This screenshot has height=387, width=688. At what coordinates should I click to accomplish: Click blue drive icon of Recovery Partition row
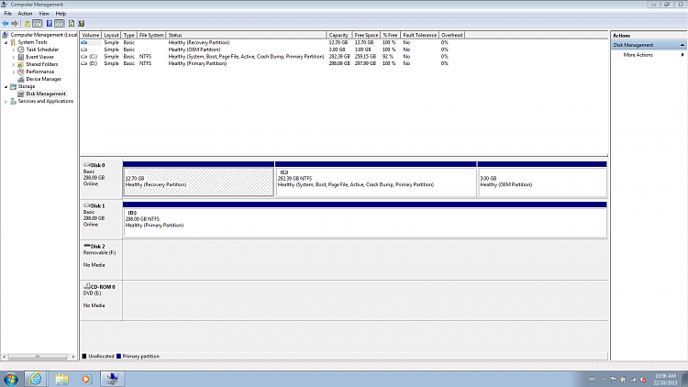(x=83, y=42)
